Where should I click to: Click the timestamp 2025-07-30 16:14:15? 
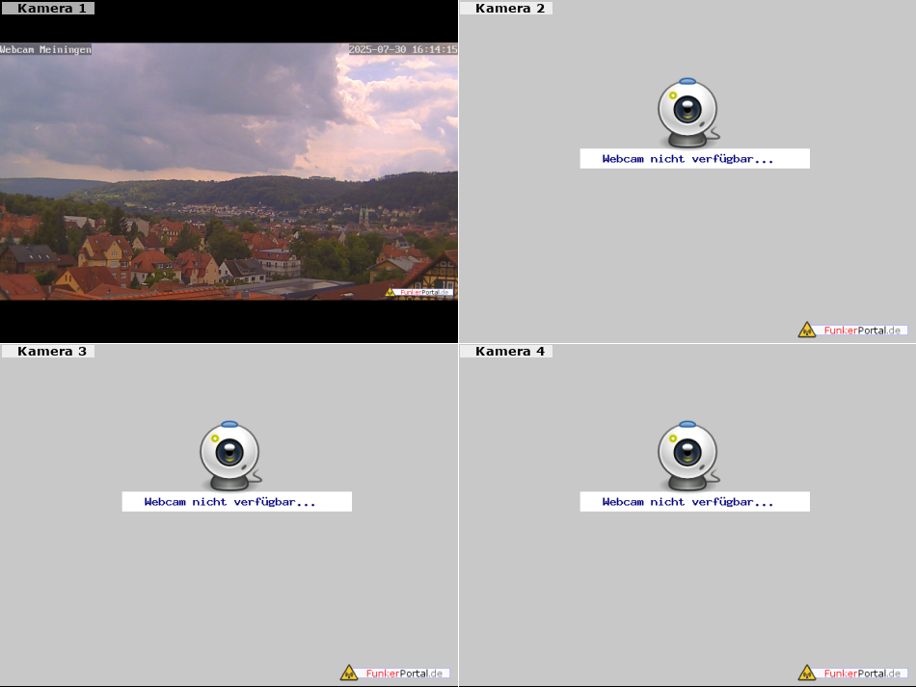tap(403, 49)
